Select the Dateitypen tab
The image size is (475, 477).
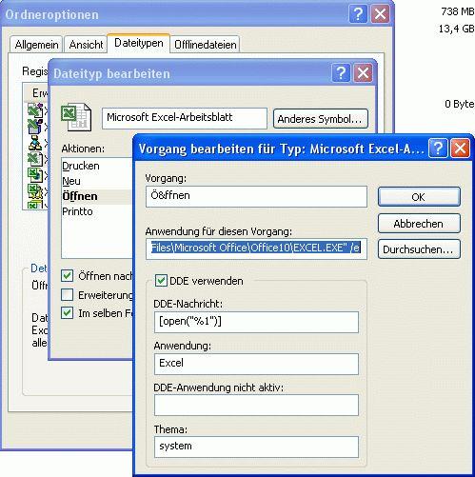point(139,43)
